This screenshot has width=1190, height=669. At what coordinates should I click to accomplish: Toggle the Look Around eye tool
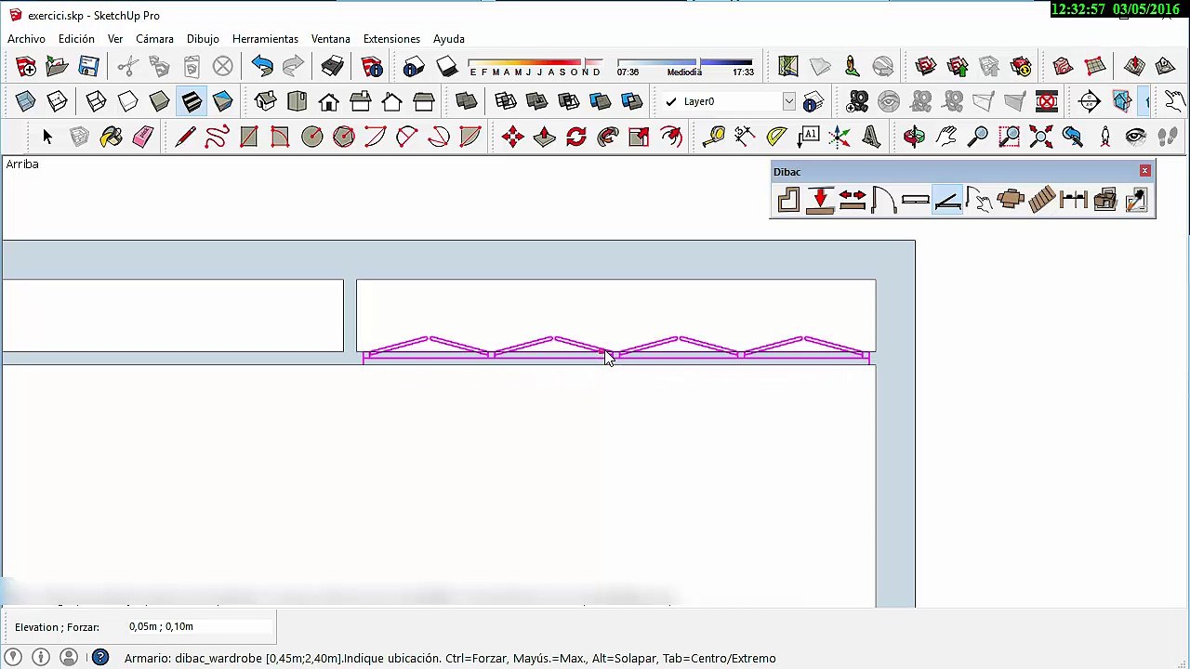click(x=1135, y=138)
